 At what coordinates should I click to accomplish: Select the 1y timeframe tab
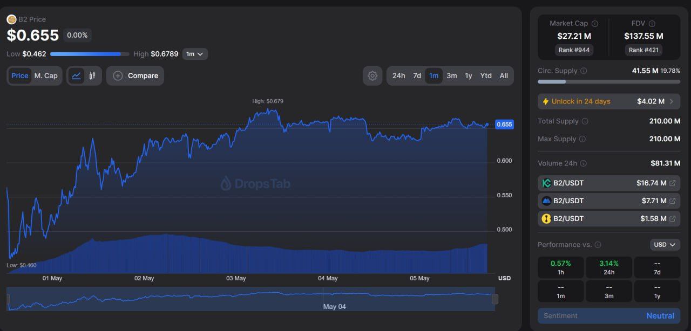[x=469, y=76]
